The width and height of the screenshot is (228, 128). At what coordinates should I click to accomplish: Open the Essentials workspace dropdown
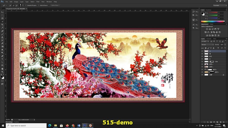click(x=220, y=5)
